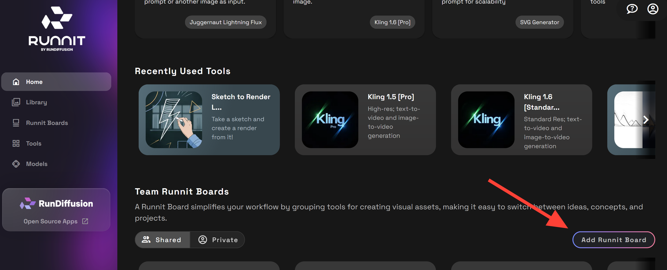The height and width of the screenshot is (270, 667).
Task: Switch to the Private boards tab
Action: point(217,240)
